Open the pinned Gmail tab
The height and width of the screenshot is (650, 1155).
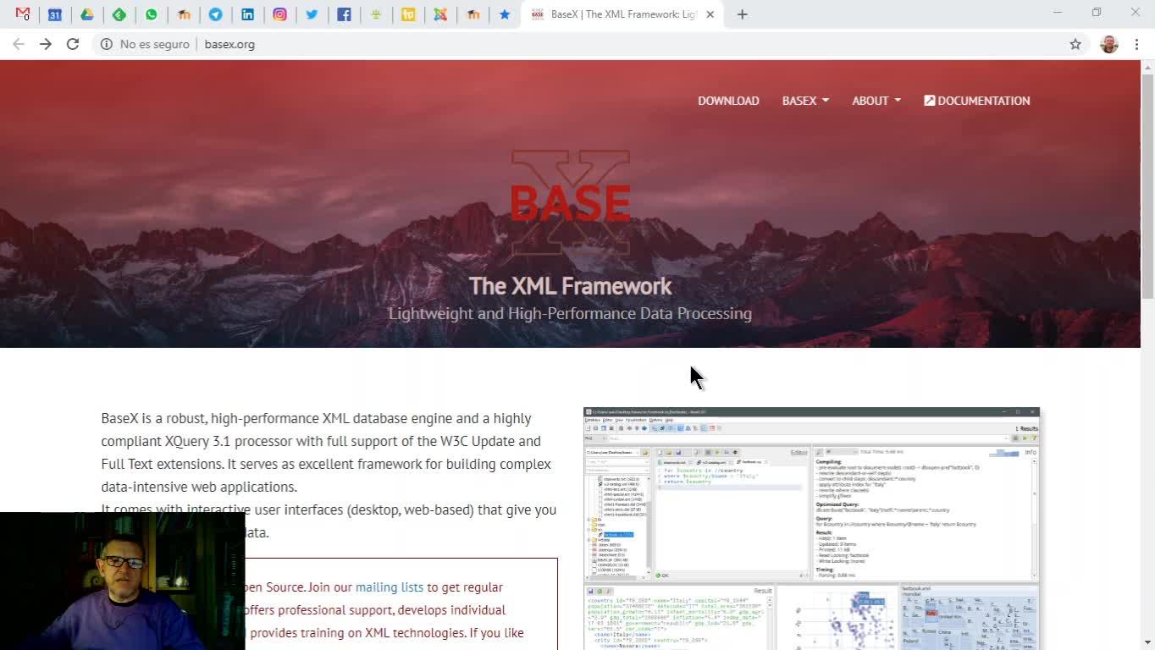tap(23, 14)
